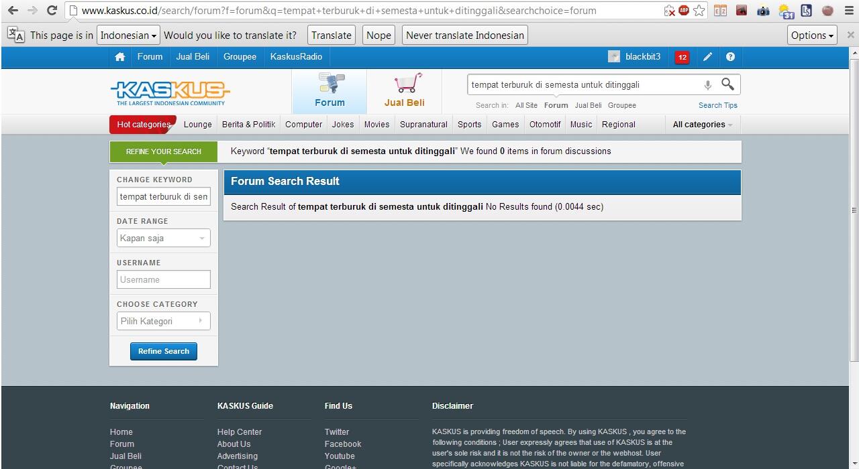
Task: Open the Indonesian language dropdown
Action: point(128,36)
